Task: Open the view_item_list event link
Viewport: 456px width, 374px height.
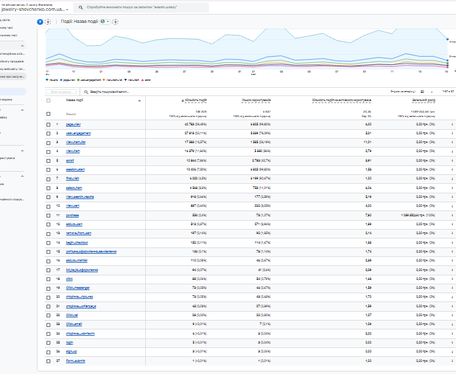Action: [x=76, y=142]
